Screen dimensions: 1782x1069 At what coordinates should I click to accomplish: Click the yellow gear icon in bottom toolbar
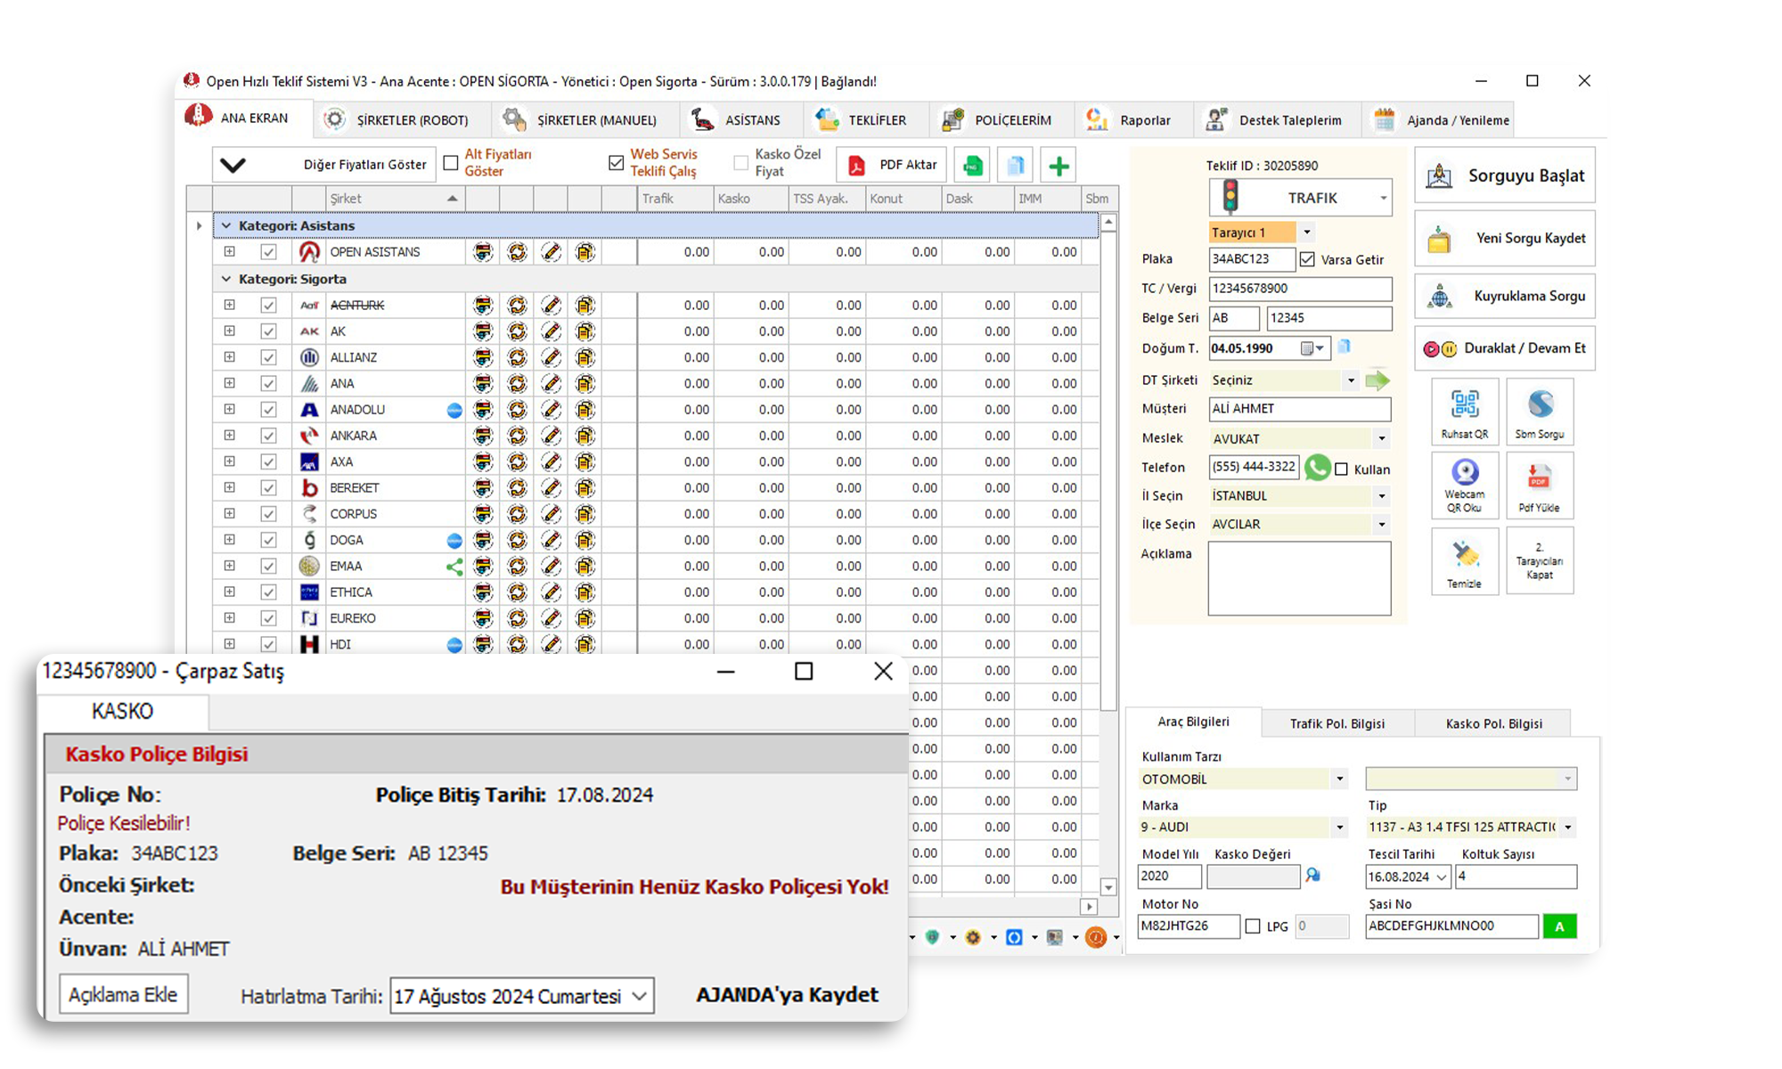[973, 937]
